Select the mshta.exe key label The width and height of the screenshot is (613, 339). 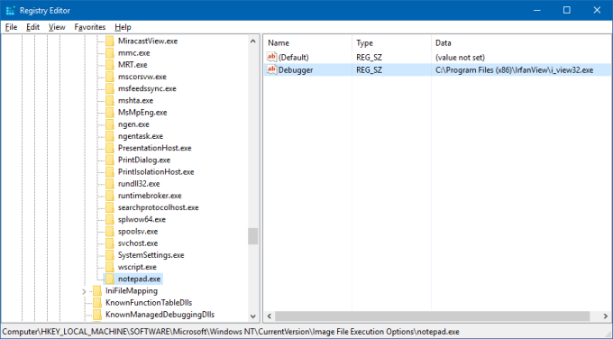(135, 100)
